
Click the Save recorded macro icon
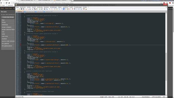81,9
